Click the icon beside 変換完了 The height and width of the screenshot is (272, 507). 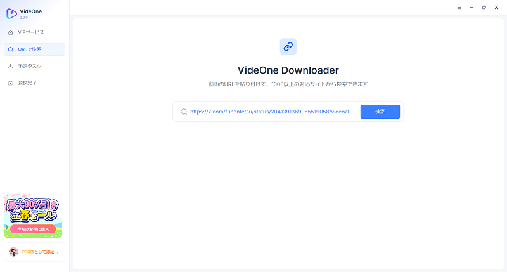click(x=11, y=83)
